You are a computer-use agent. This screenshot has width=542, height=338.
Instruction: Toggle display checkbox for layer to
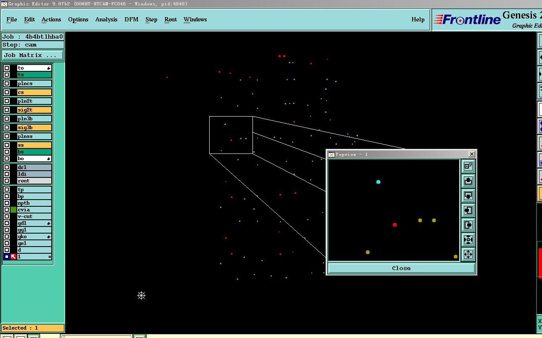coord(7,68)
